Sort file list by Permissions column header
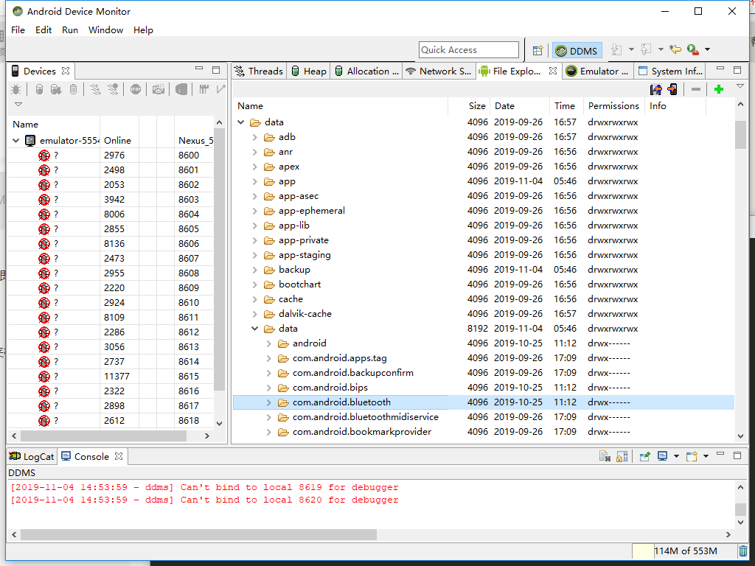Image resolution: width=755 pixels, height=566 pixels. click(613, 106)
